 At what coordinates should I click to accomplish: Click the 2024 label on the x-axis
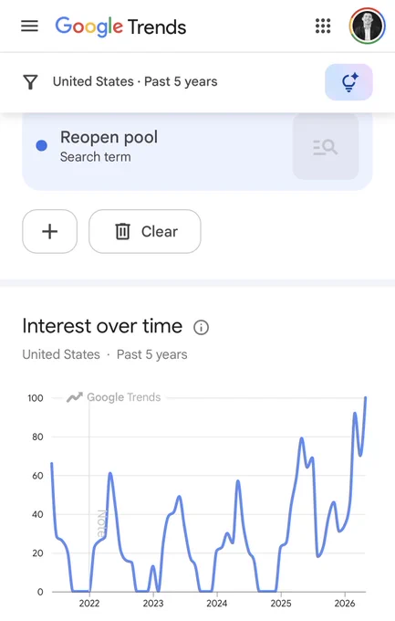[217, 603]
